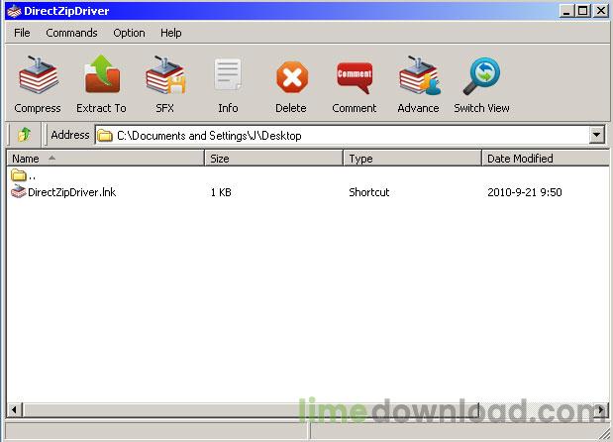Open the Comment tool
613x442 pixels.
point(355,77)
